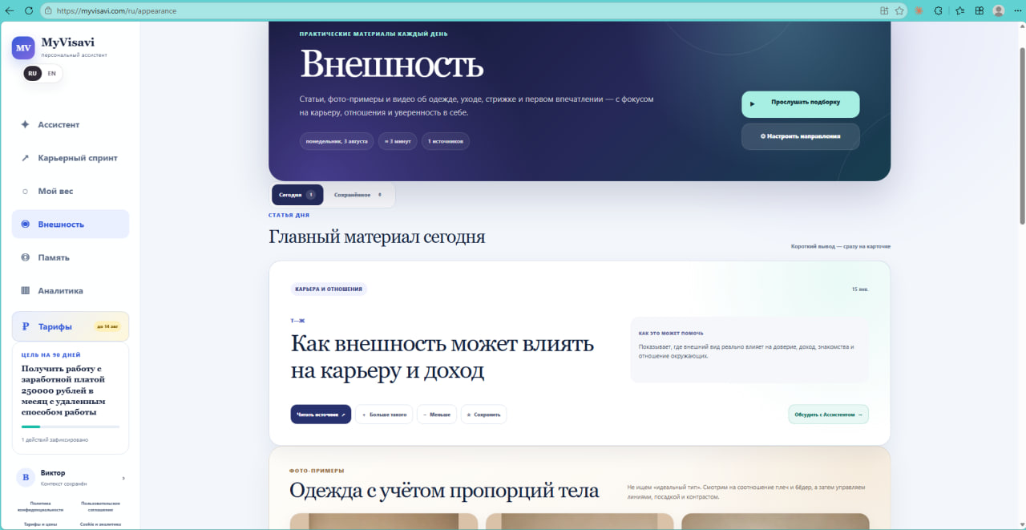The height and width of the screenshot is (530, 1026).
Task: Click the Мой вес circle icon
Action: coord(25,191)
